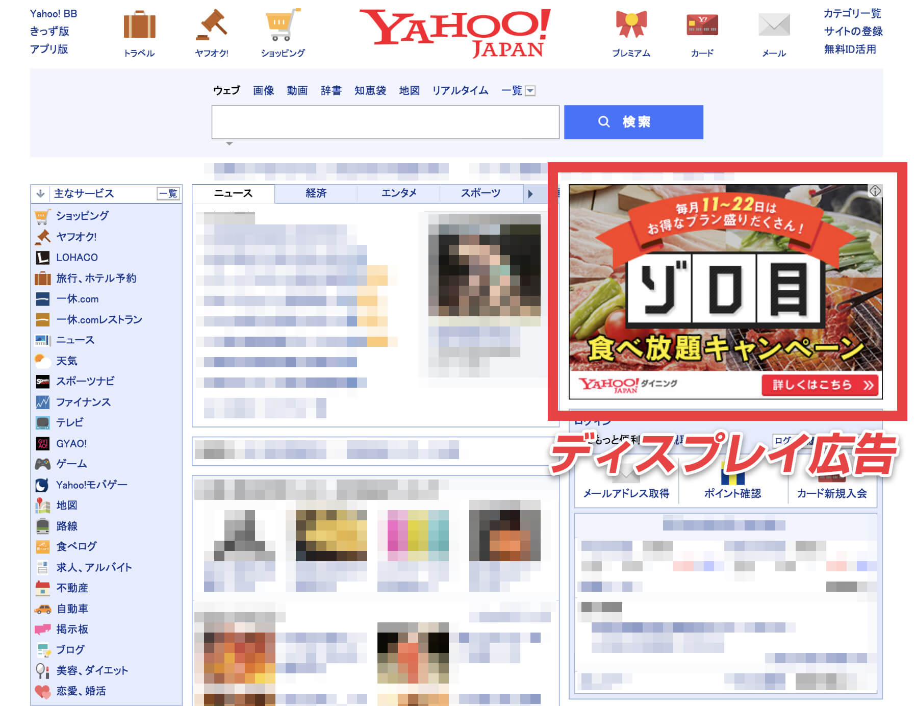Open the プレミアム ribbon icon
The height and width of the screenshot is (706, 915).
pyautogui.click(x=631, y=24)
